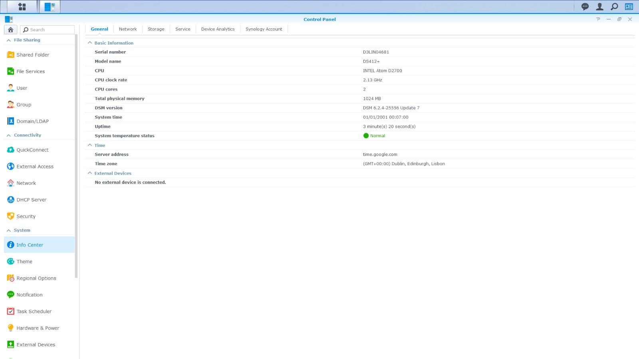Open Task Scheduler settings
639x359 pixels.
click(x=10, y=311)
